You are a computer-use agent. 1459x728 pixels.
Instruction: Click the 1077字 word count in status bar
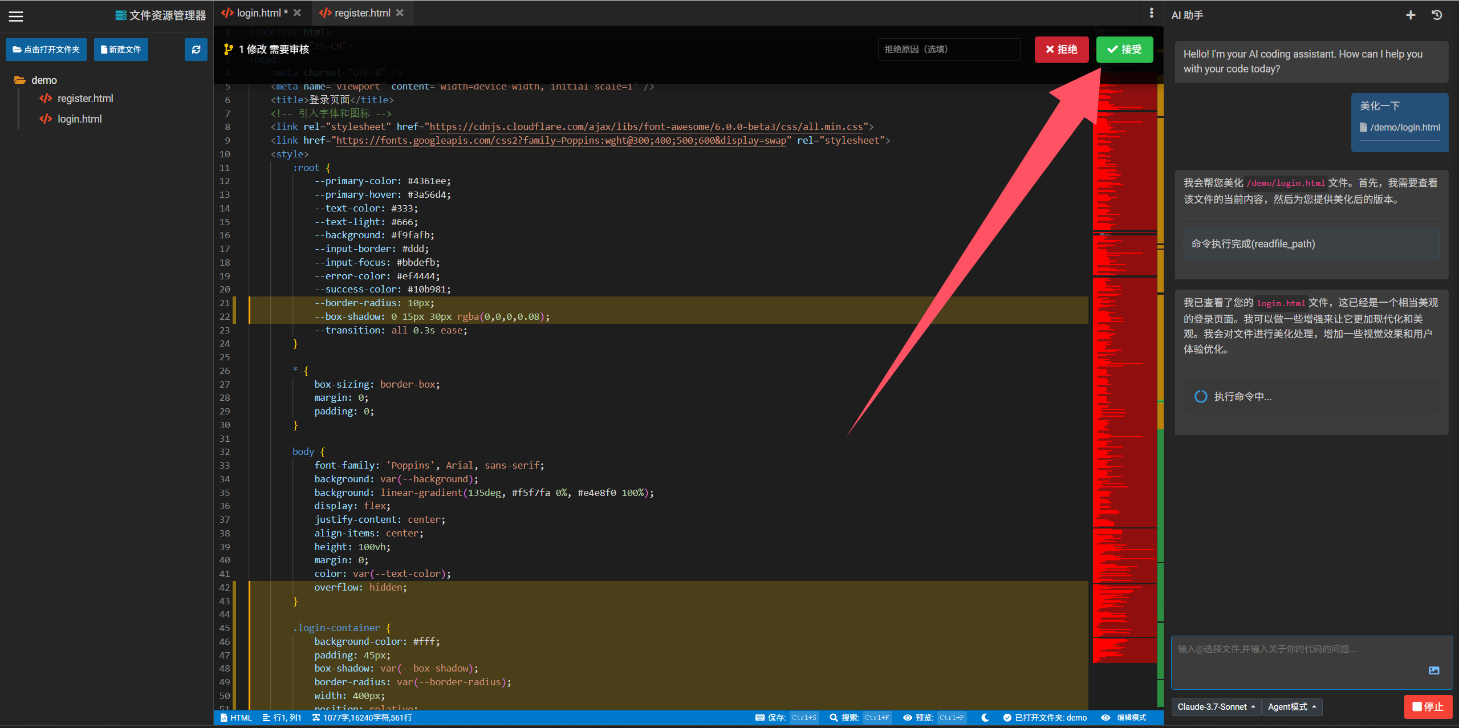pyautogui.click(x=362, y=718)
